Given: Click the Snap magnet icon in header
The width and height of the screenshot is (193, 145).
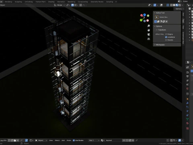Looking at the screenshot, I should coord(72,5).
